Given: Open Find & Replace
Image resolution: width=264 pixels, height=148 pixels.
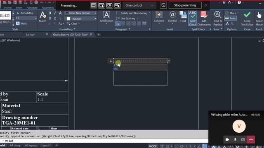Looking at the screenshot, I should [x=218, y=18].
